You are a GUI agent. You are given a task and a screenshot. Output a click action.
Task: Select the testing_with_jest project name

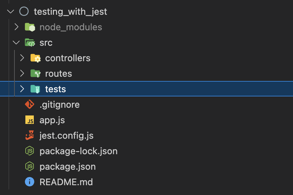(x=70, y=12)
